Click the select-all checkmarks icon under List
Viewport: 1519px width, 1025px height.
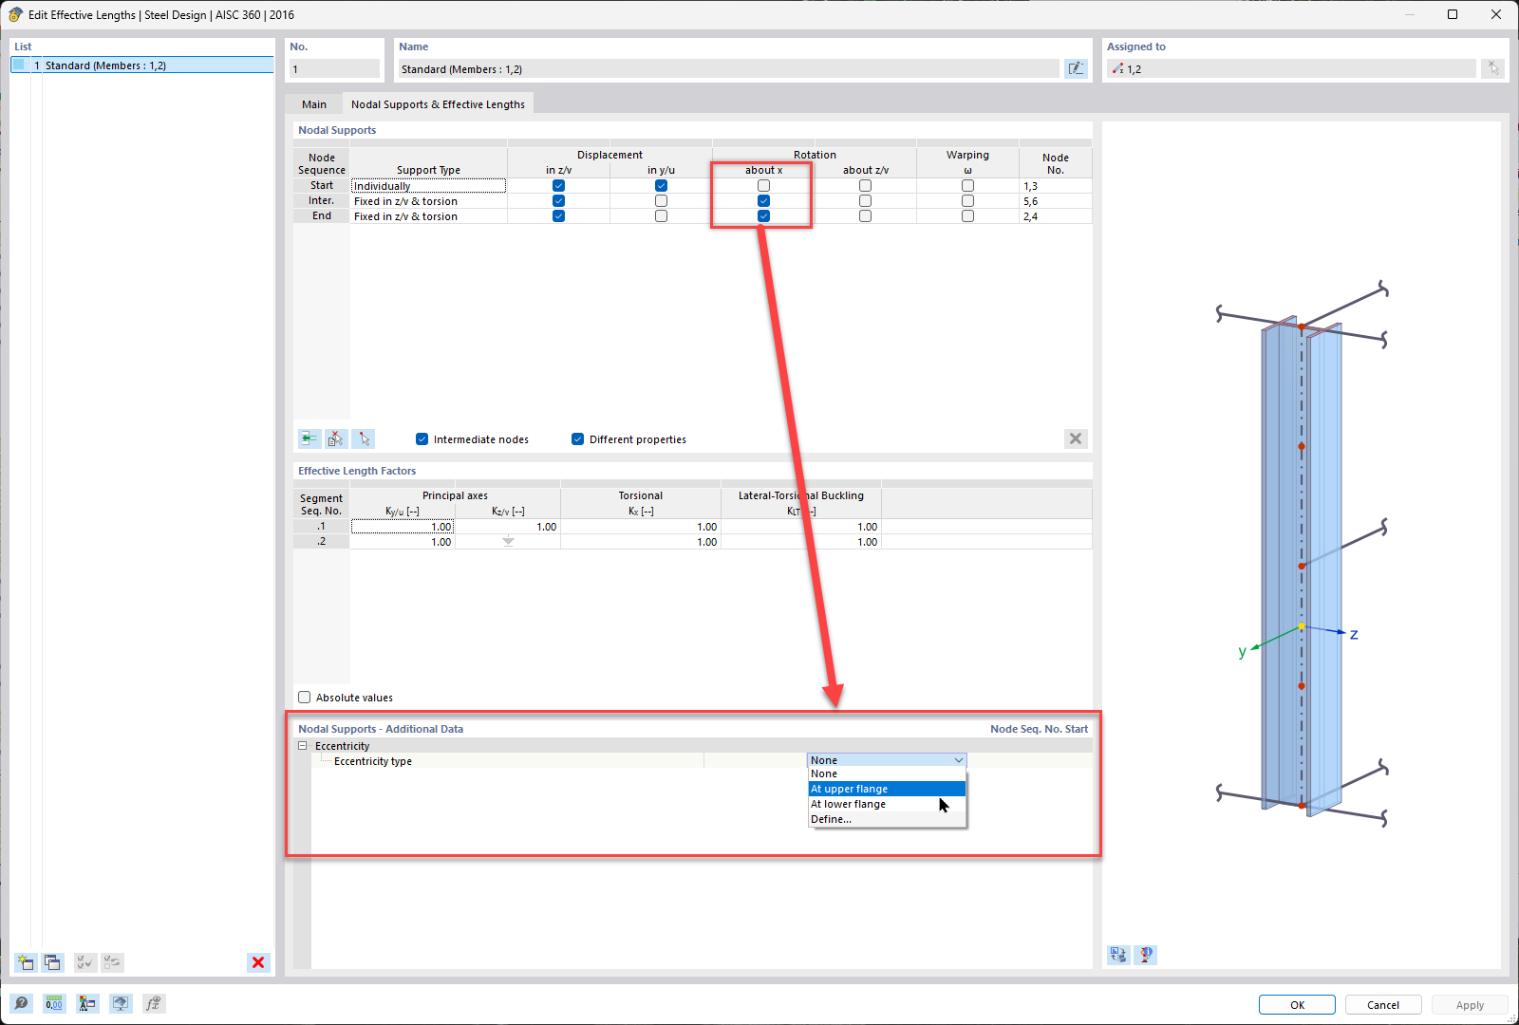[x=84, y=962]
